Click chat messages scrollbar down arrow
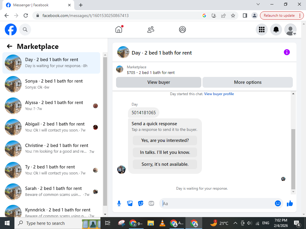Screen dimensions: 306x229 pyautogui.click(x=293, y=192)
